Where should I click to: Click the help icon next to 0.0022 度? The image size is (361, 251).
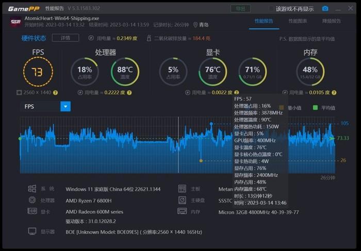236,92
